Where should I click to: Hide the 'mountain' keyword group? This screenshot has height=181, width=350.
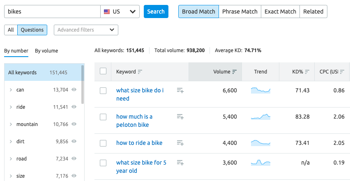pyautogui.click(x=74, y=124)
